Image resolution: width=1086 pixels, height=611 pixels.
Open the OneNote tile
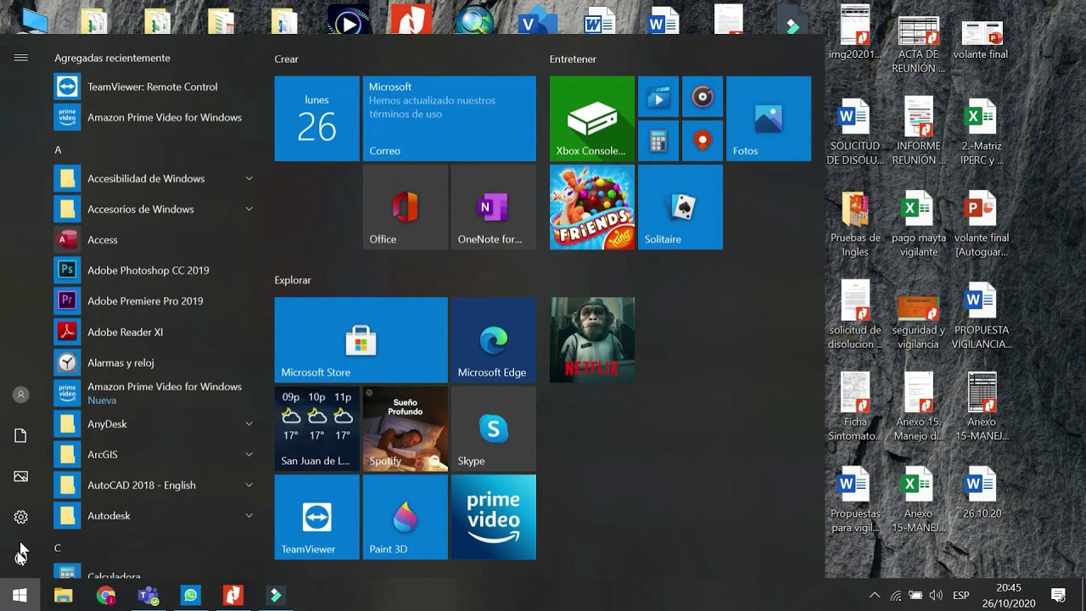click(x=494, y=207)
